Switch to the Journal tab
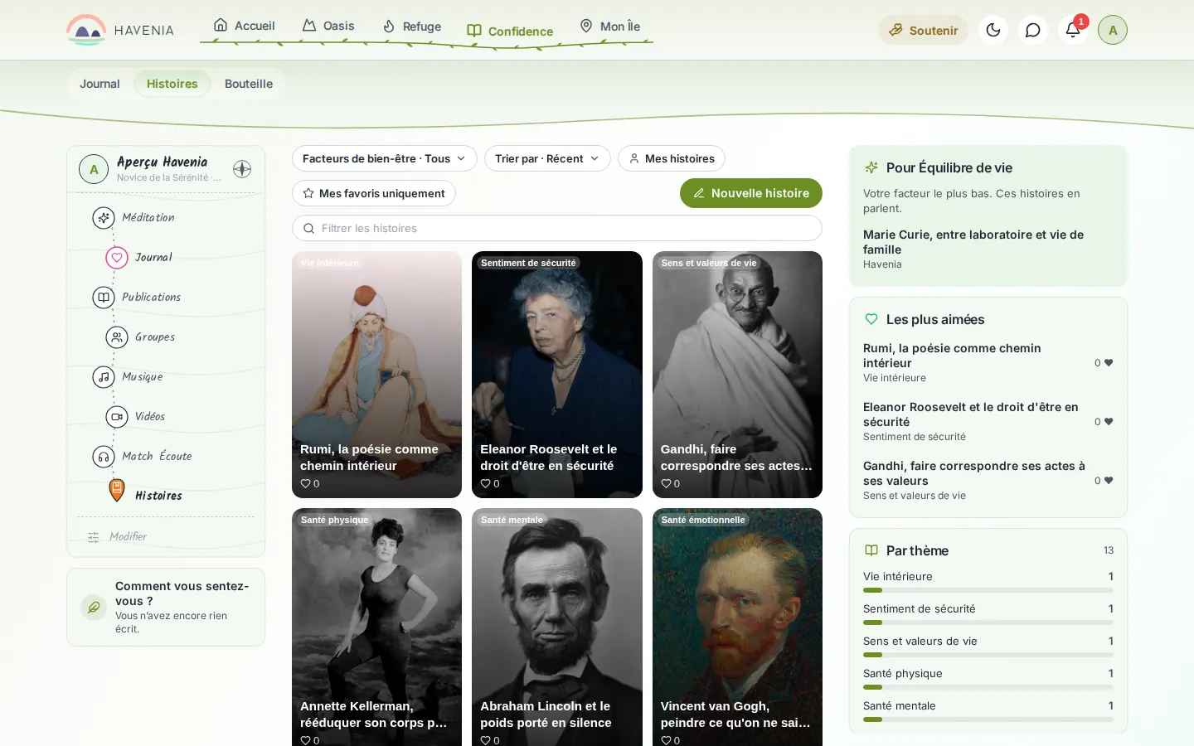 (99, 84)
